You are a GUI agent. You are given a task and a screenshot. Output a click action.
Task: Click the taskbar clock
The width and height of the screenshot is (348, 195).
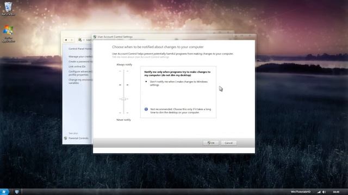336,192
